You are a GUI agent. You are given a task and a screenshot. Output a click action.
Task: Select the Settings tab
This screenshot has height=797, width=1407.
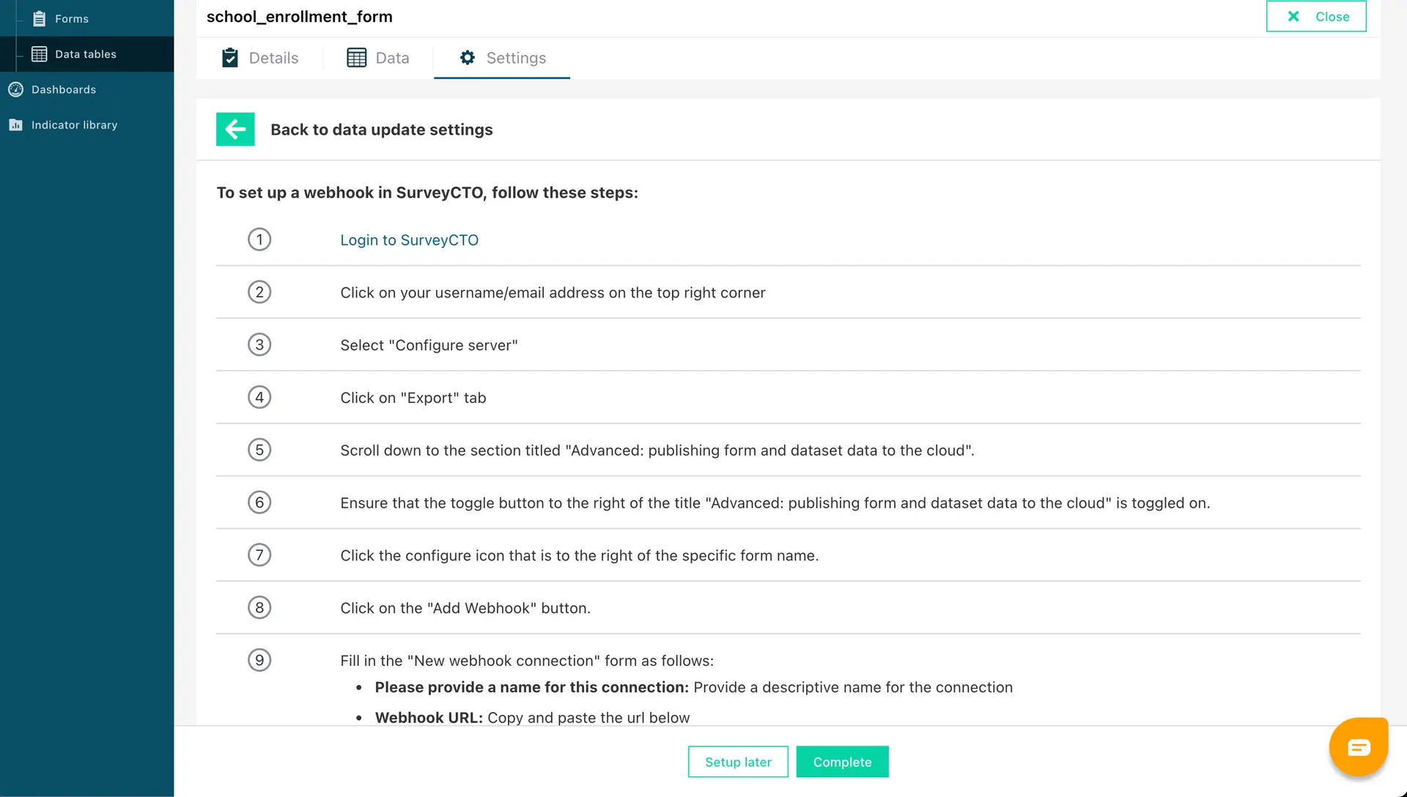pyautogui.click(x=517, y=58)
